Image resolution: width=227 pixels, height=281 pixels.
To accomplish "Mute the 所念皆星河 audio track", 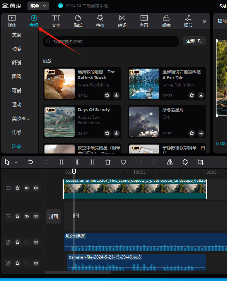I will 36,242.
